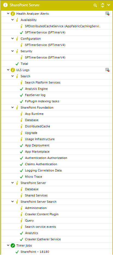Click the Health Analyzer Alerts info circle icon
The height and width of the screenshot is (255, 113).
pos(13,14)
